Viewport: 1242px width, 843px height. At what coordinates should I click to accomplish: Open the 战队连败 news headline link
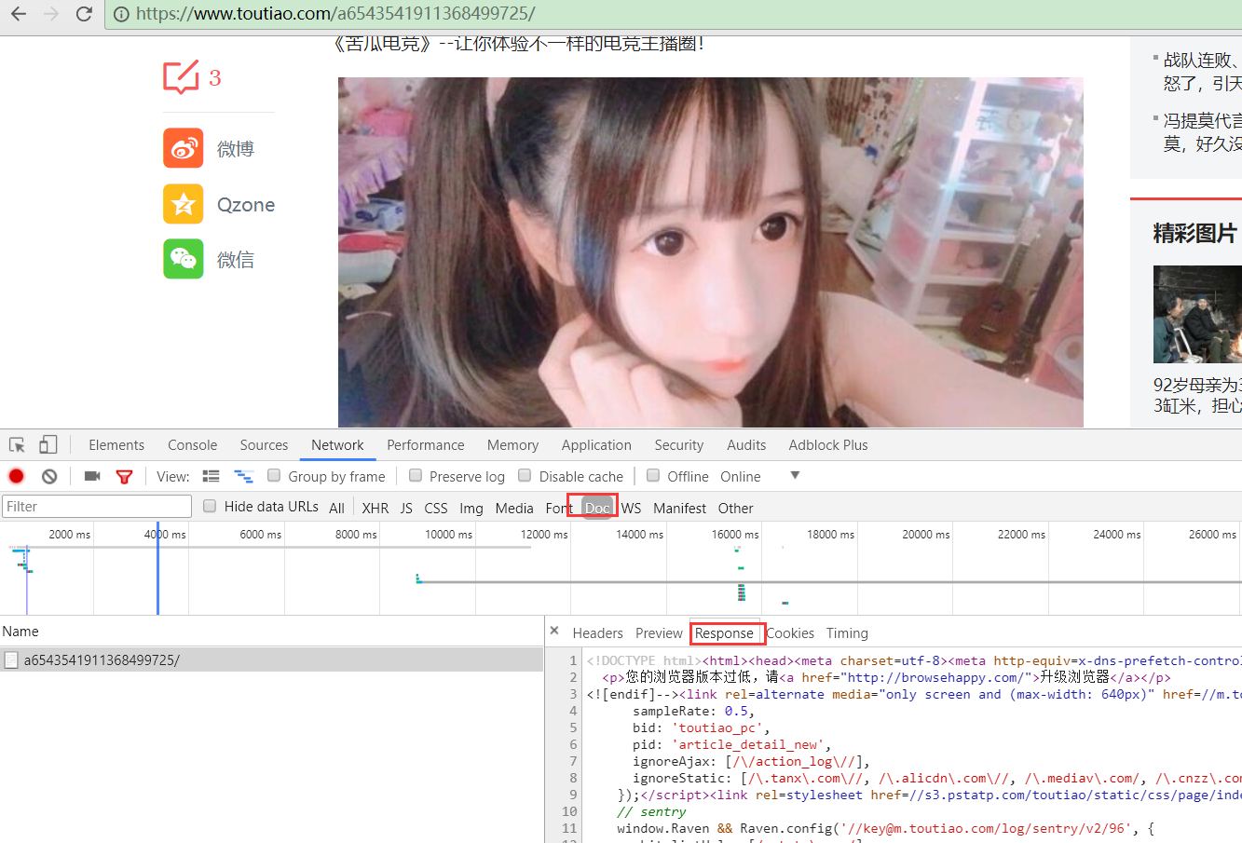[x=1202, y=72]
